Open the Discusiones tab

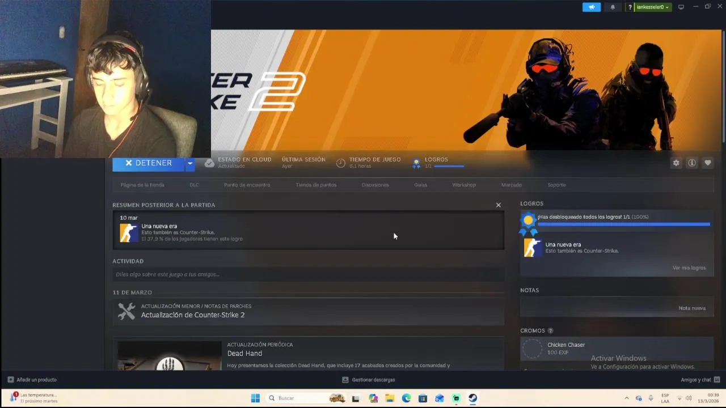click(375, 185)
